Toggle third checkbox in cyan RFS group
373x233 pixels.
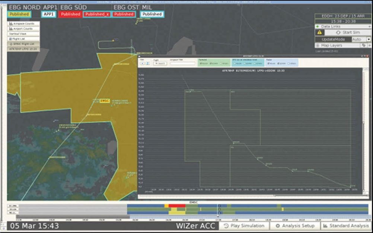tap(255, 64)
